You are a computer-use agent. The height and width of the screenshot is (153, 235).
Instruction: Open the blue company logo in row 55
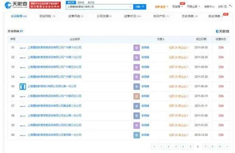(x=23, y=87)
